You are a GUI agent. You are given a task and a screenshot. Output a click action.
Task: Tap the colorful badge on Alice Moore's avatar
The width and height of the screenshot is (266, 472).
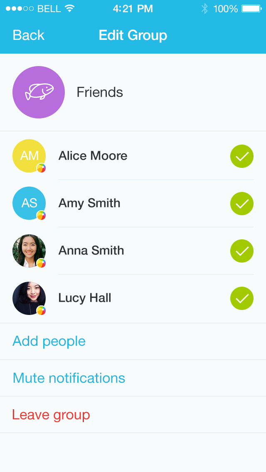click(41, 168)
